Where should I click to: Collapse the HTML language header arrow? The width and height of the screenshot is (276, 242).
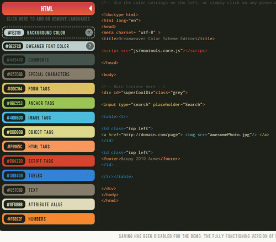pos(90,8)
